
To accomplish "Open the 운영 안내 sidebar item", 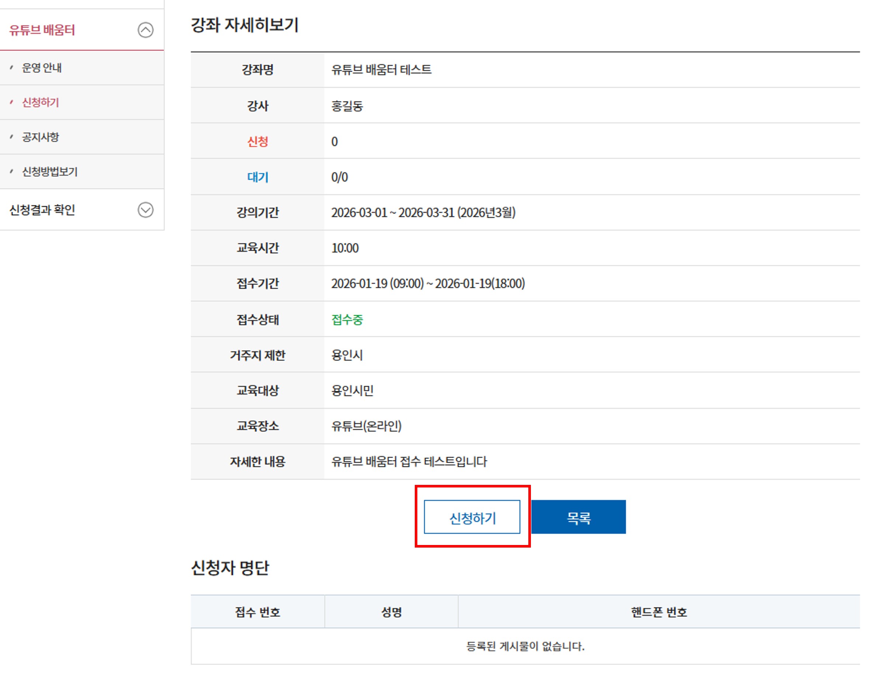I will pos(42,68).
